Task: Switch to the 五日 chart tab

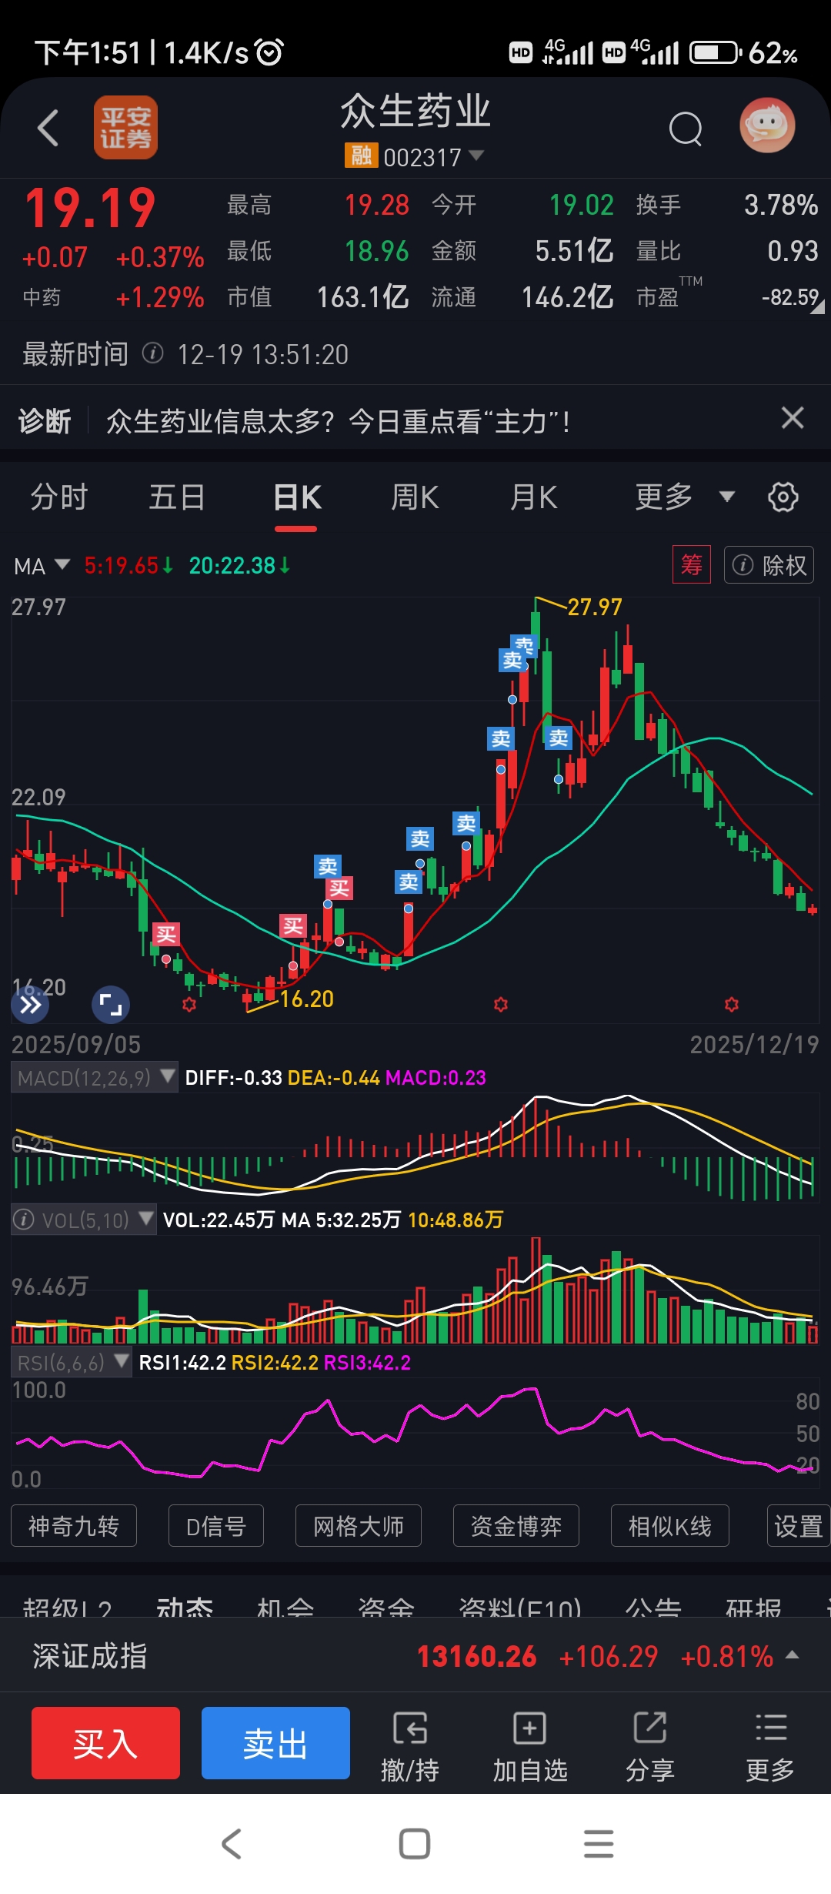Action: point(177,497)
